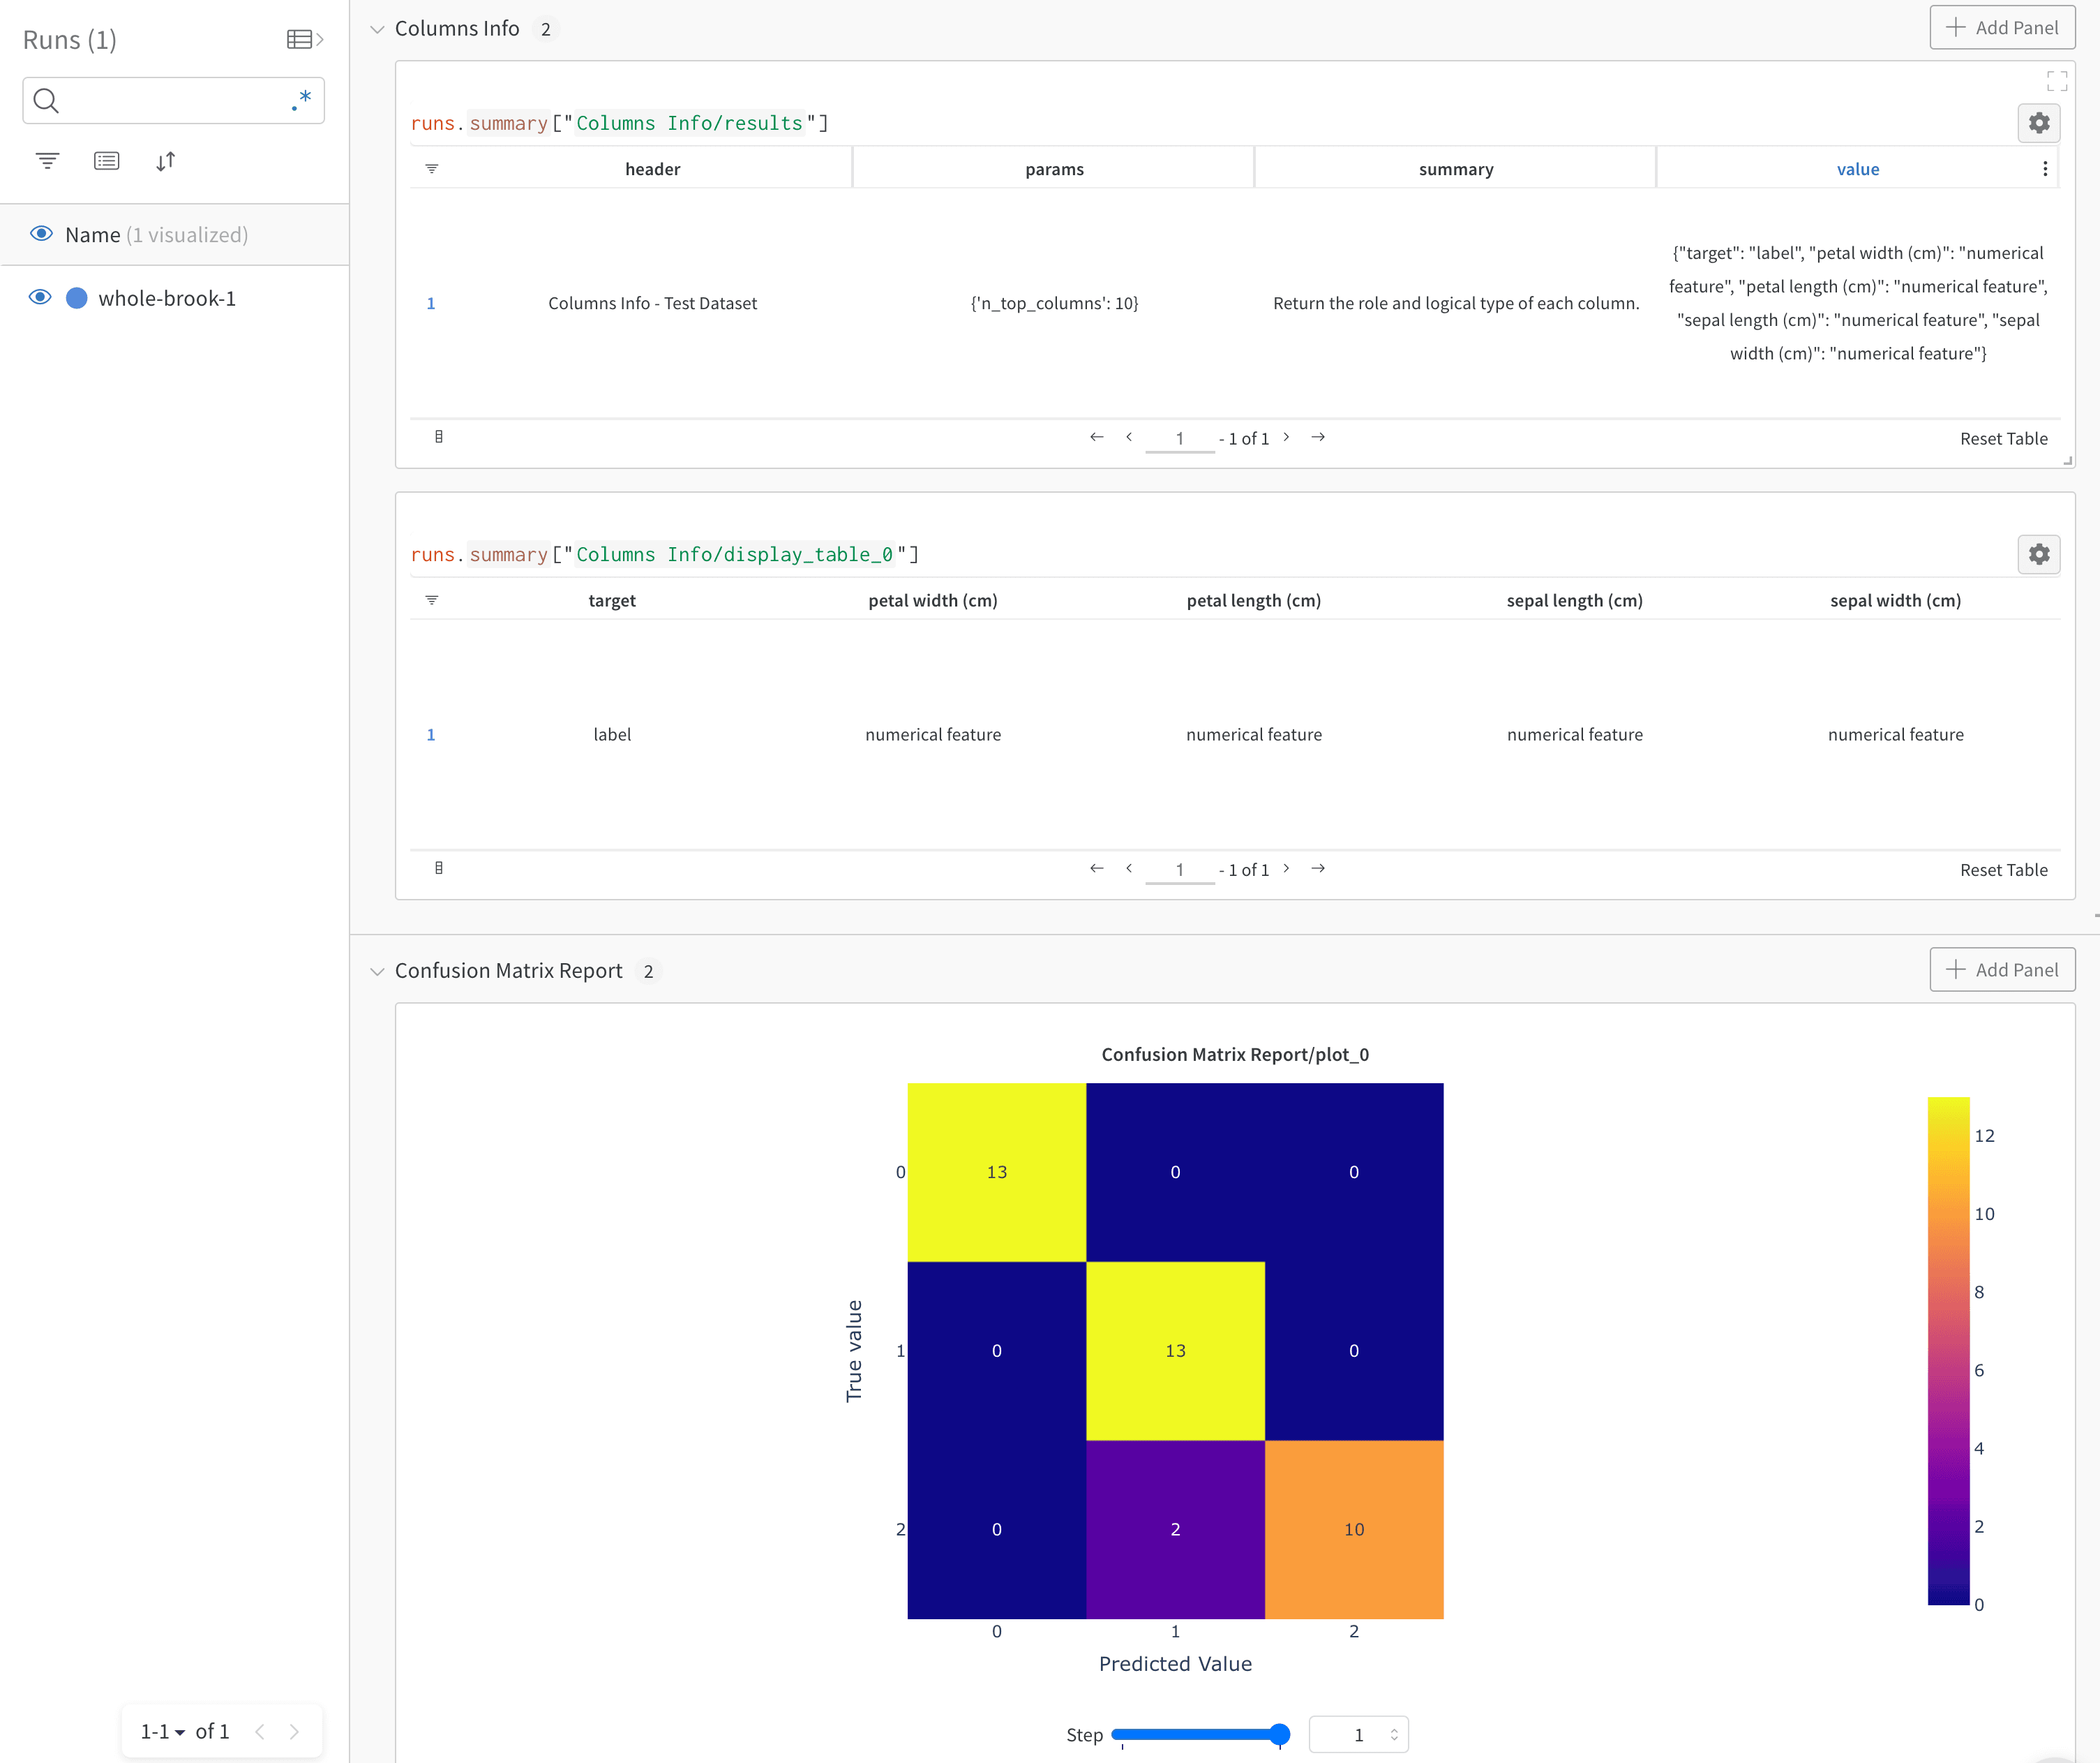Click the target column header
This screenshot has height=1763, width=2100.
(x=612, y=600)
